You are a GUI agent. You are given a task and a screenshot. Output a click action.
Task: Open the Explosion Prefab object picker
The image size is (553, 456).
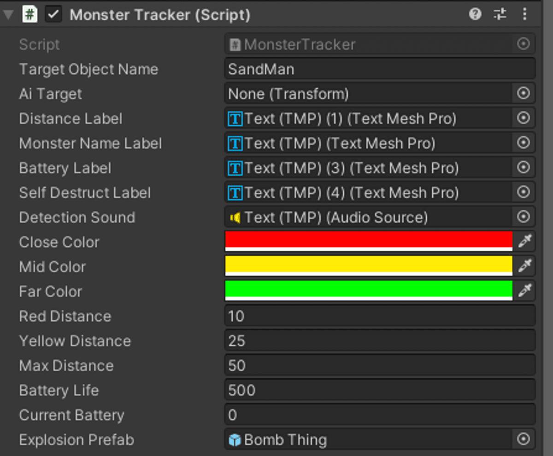tap(524, 439)
